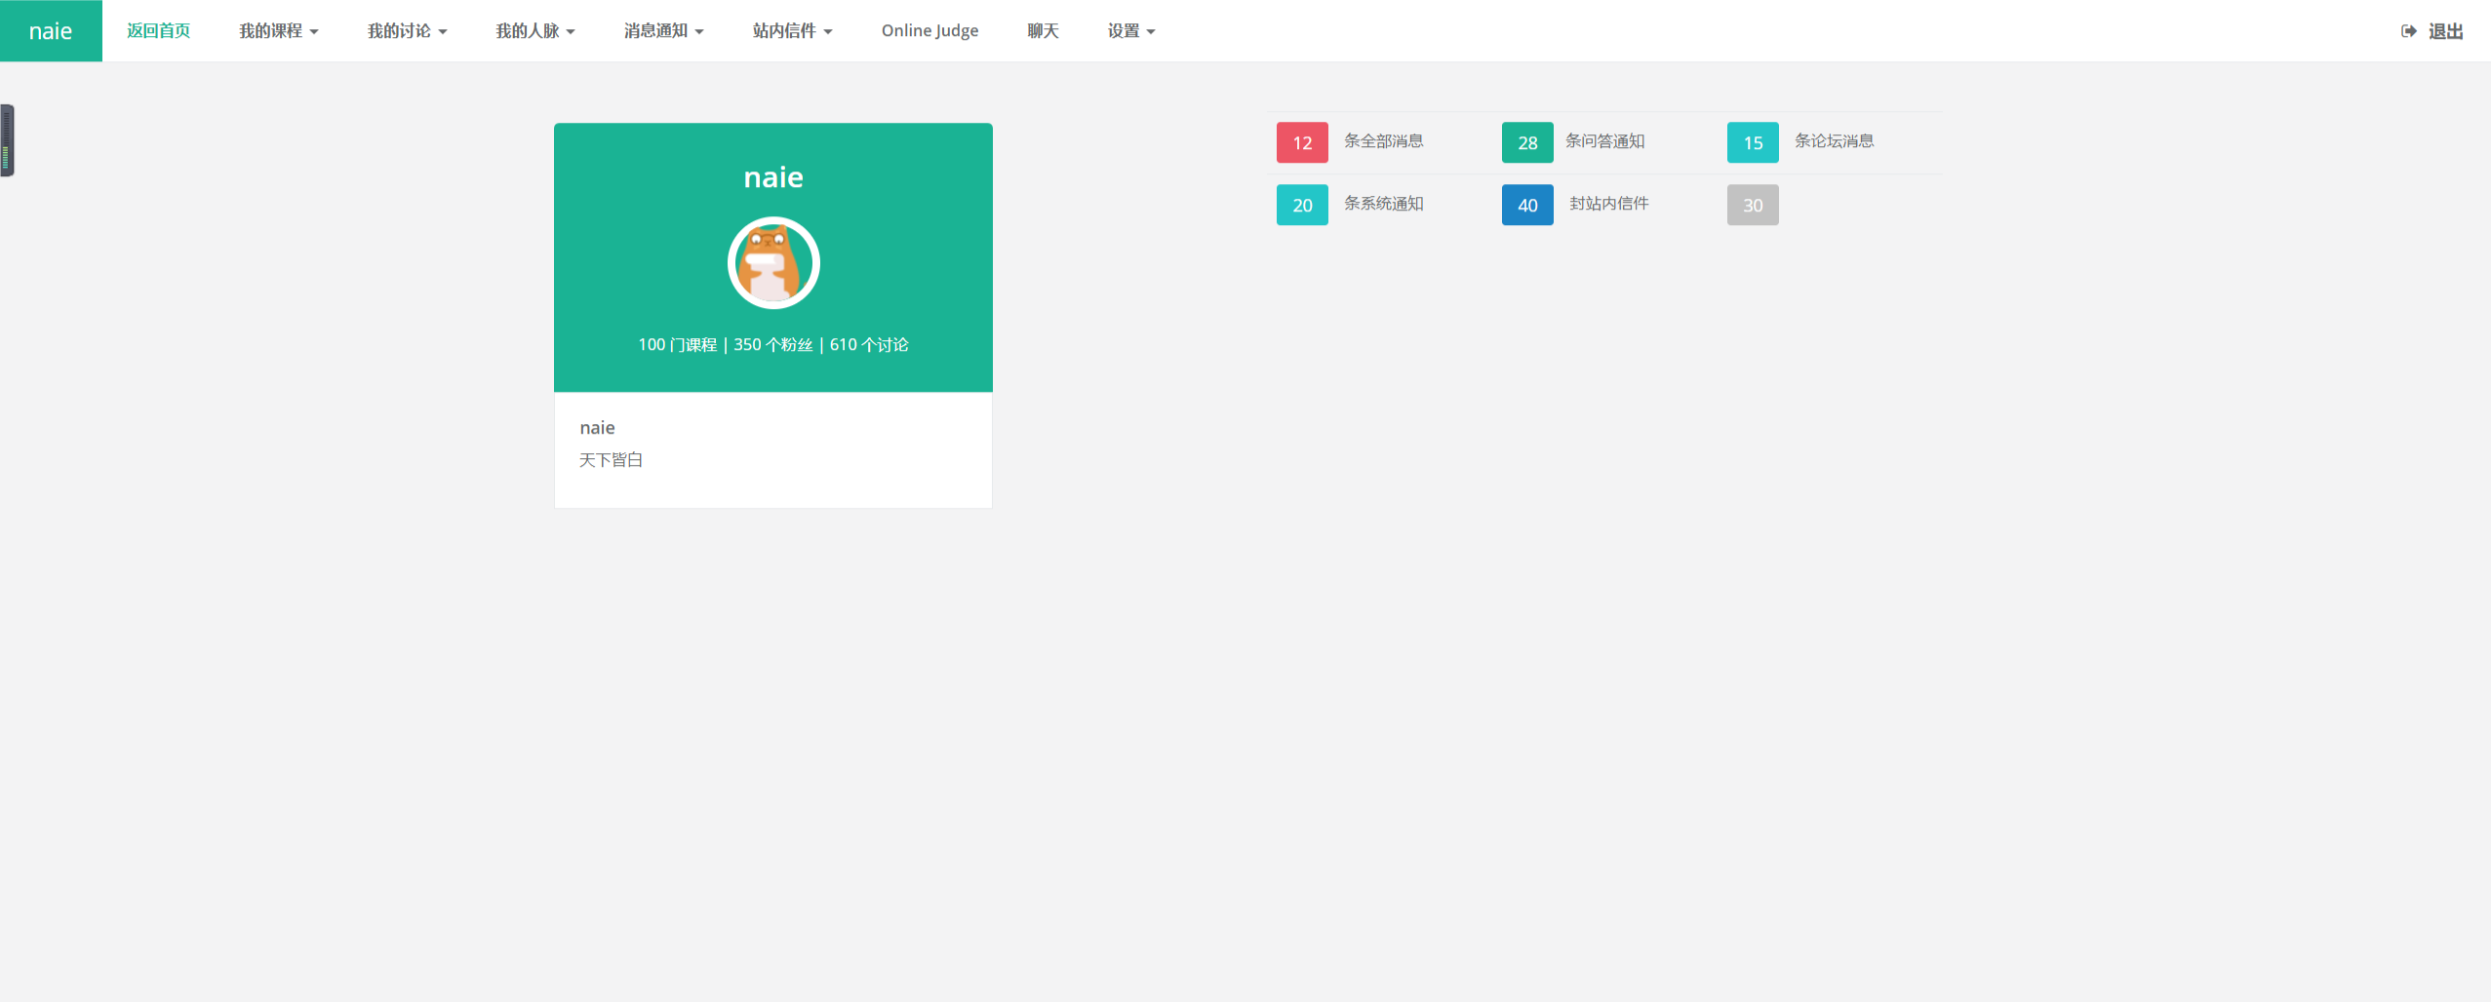Screen dimensions: 2491x1002
Task: Click the gray 30 badge
Action: point(1753,205)
